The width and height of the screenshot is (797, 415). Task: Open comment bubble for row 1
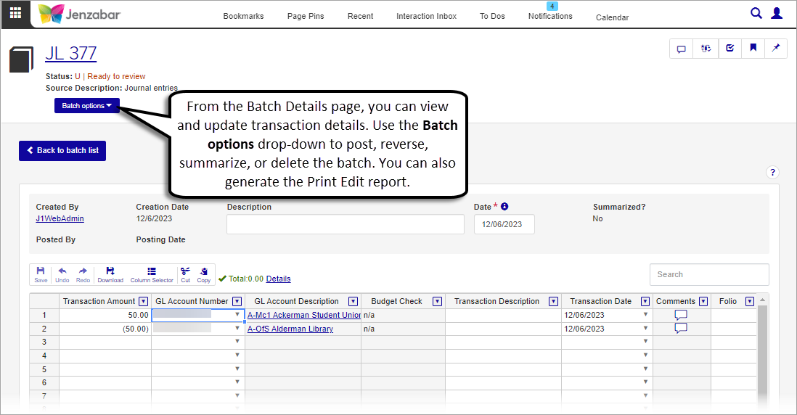pyautogui.click(x=681, y=315)
